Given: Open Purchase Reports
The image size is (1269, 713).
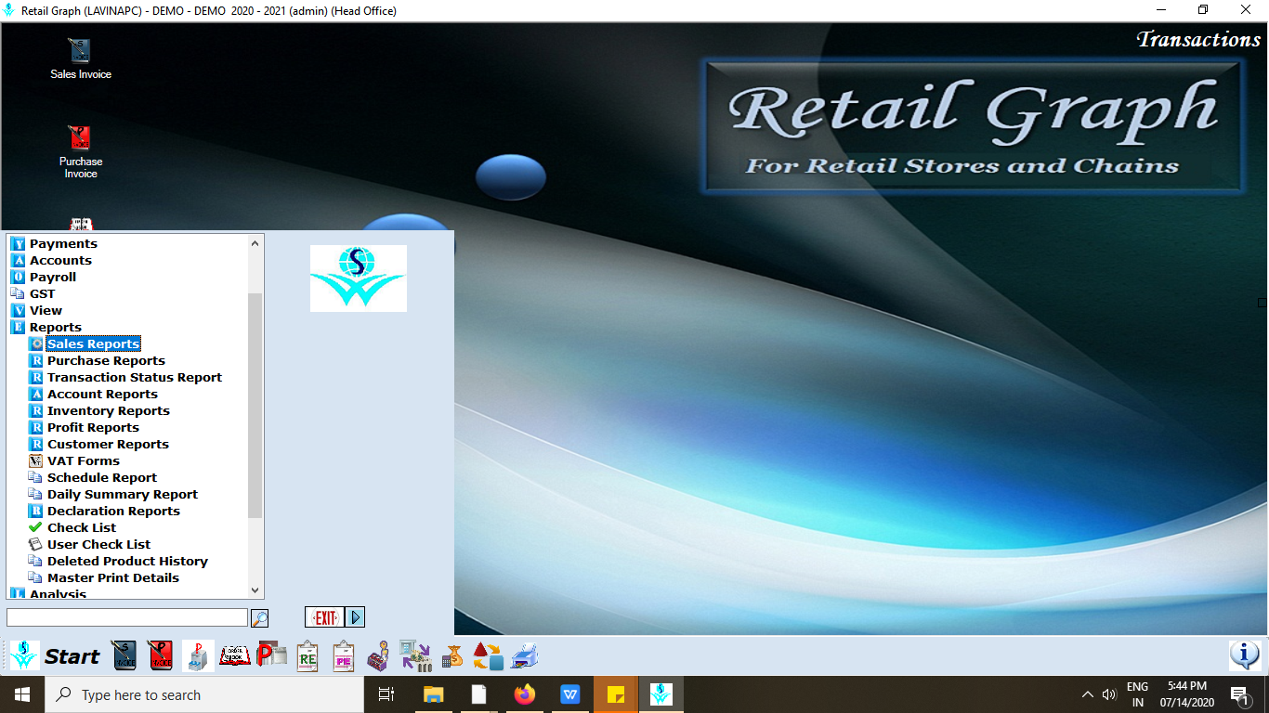Looking at the screenshot, I should [x=106, y=360].
